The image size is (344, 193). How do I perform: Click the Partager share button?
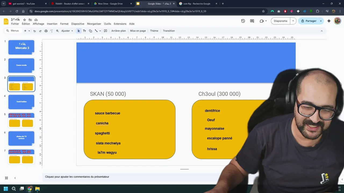(x=308, y=21)
